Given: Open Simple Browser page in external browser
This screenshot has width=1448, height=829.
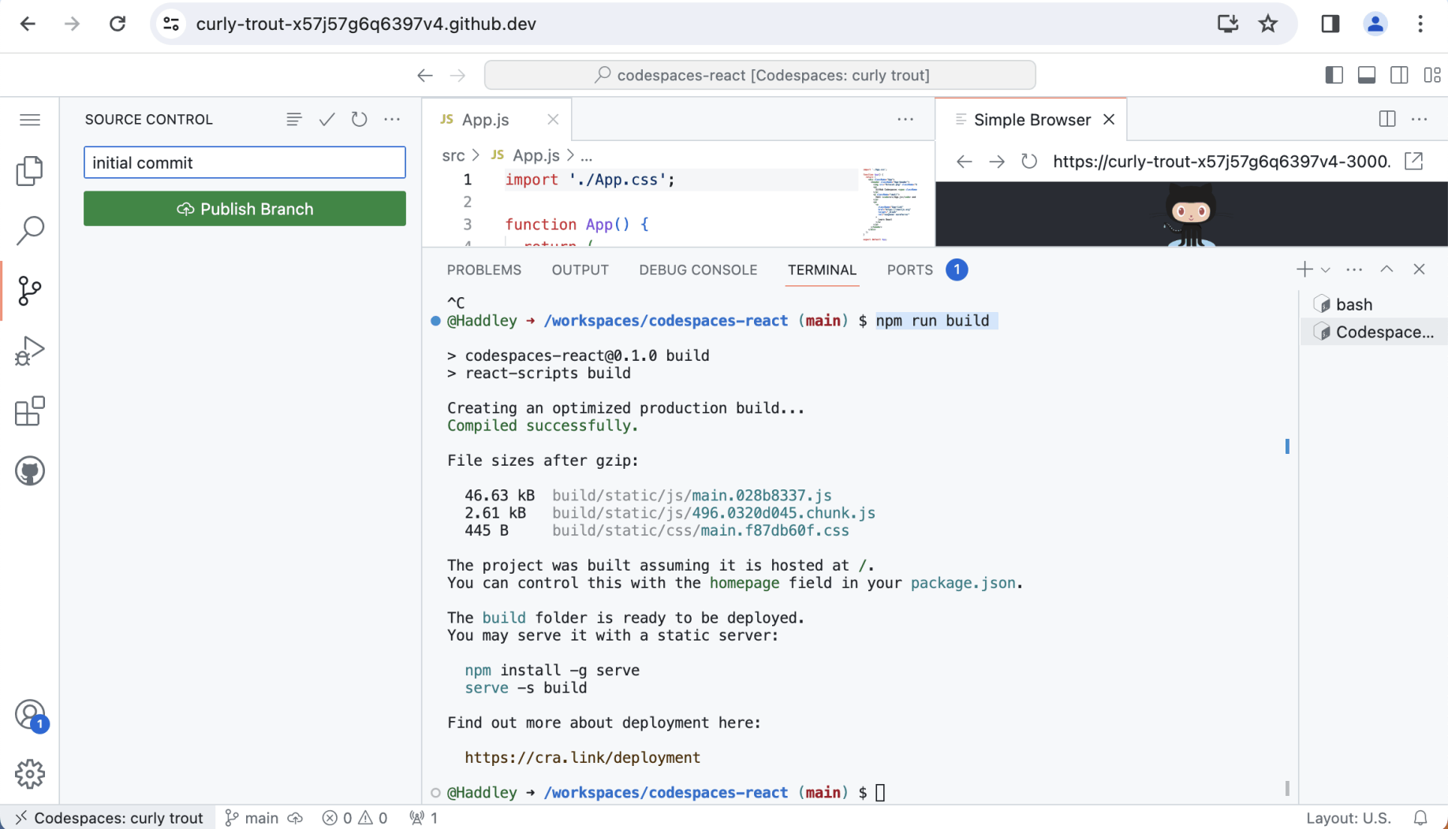Looking at the screenshot, I should (1414, 162).
